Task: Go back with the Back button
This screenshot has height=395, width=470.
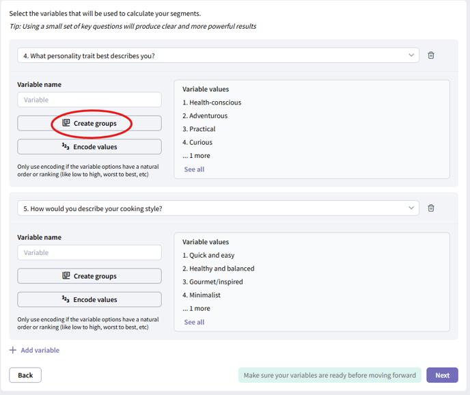Action: (25, 375)
